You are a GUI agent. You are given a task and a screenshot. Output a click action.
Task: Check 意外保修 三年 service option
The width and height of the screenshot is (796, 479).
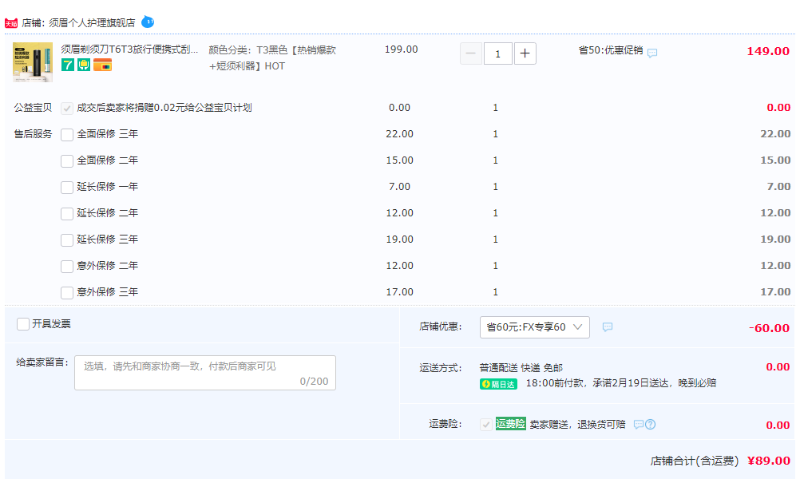(67, 293)
